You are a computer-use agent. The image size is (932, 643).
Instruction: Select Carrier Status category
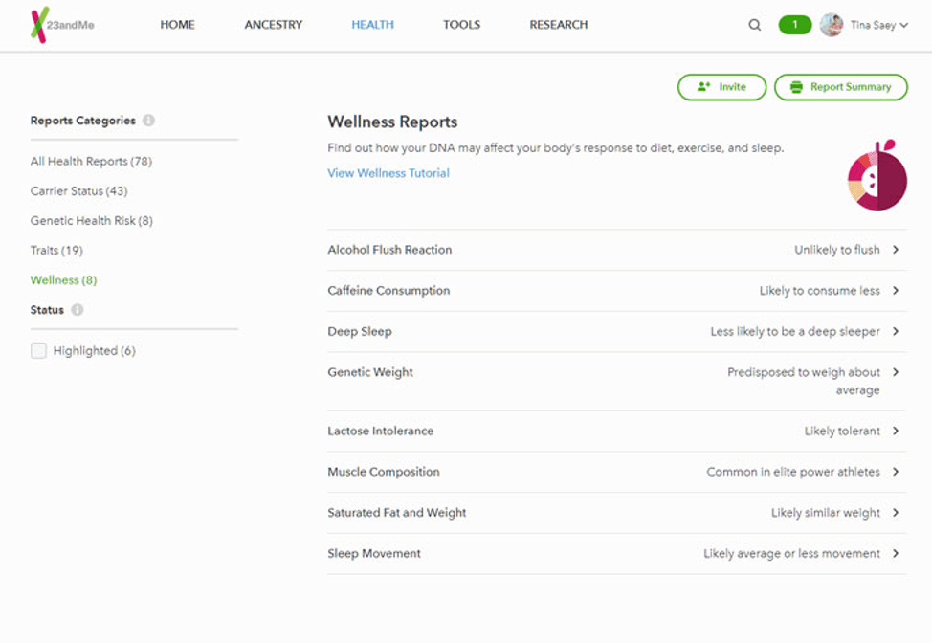click(78, 191)
